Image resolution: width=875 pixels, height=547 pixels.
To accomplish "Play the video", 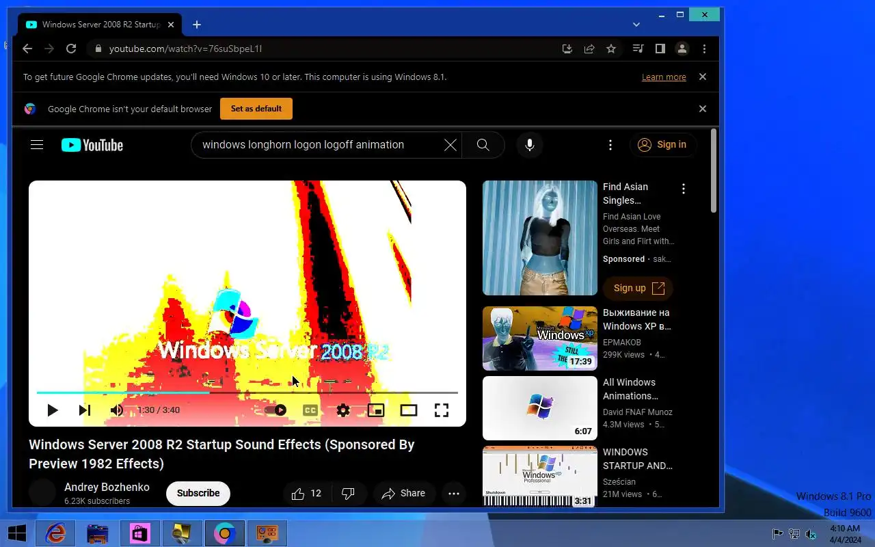I will 52,410.
